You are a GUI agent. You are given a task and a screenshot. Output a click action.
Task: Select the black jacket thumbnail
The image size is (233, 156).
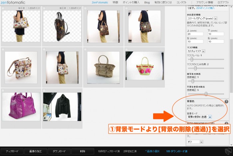[62, 106]
